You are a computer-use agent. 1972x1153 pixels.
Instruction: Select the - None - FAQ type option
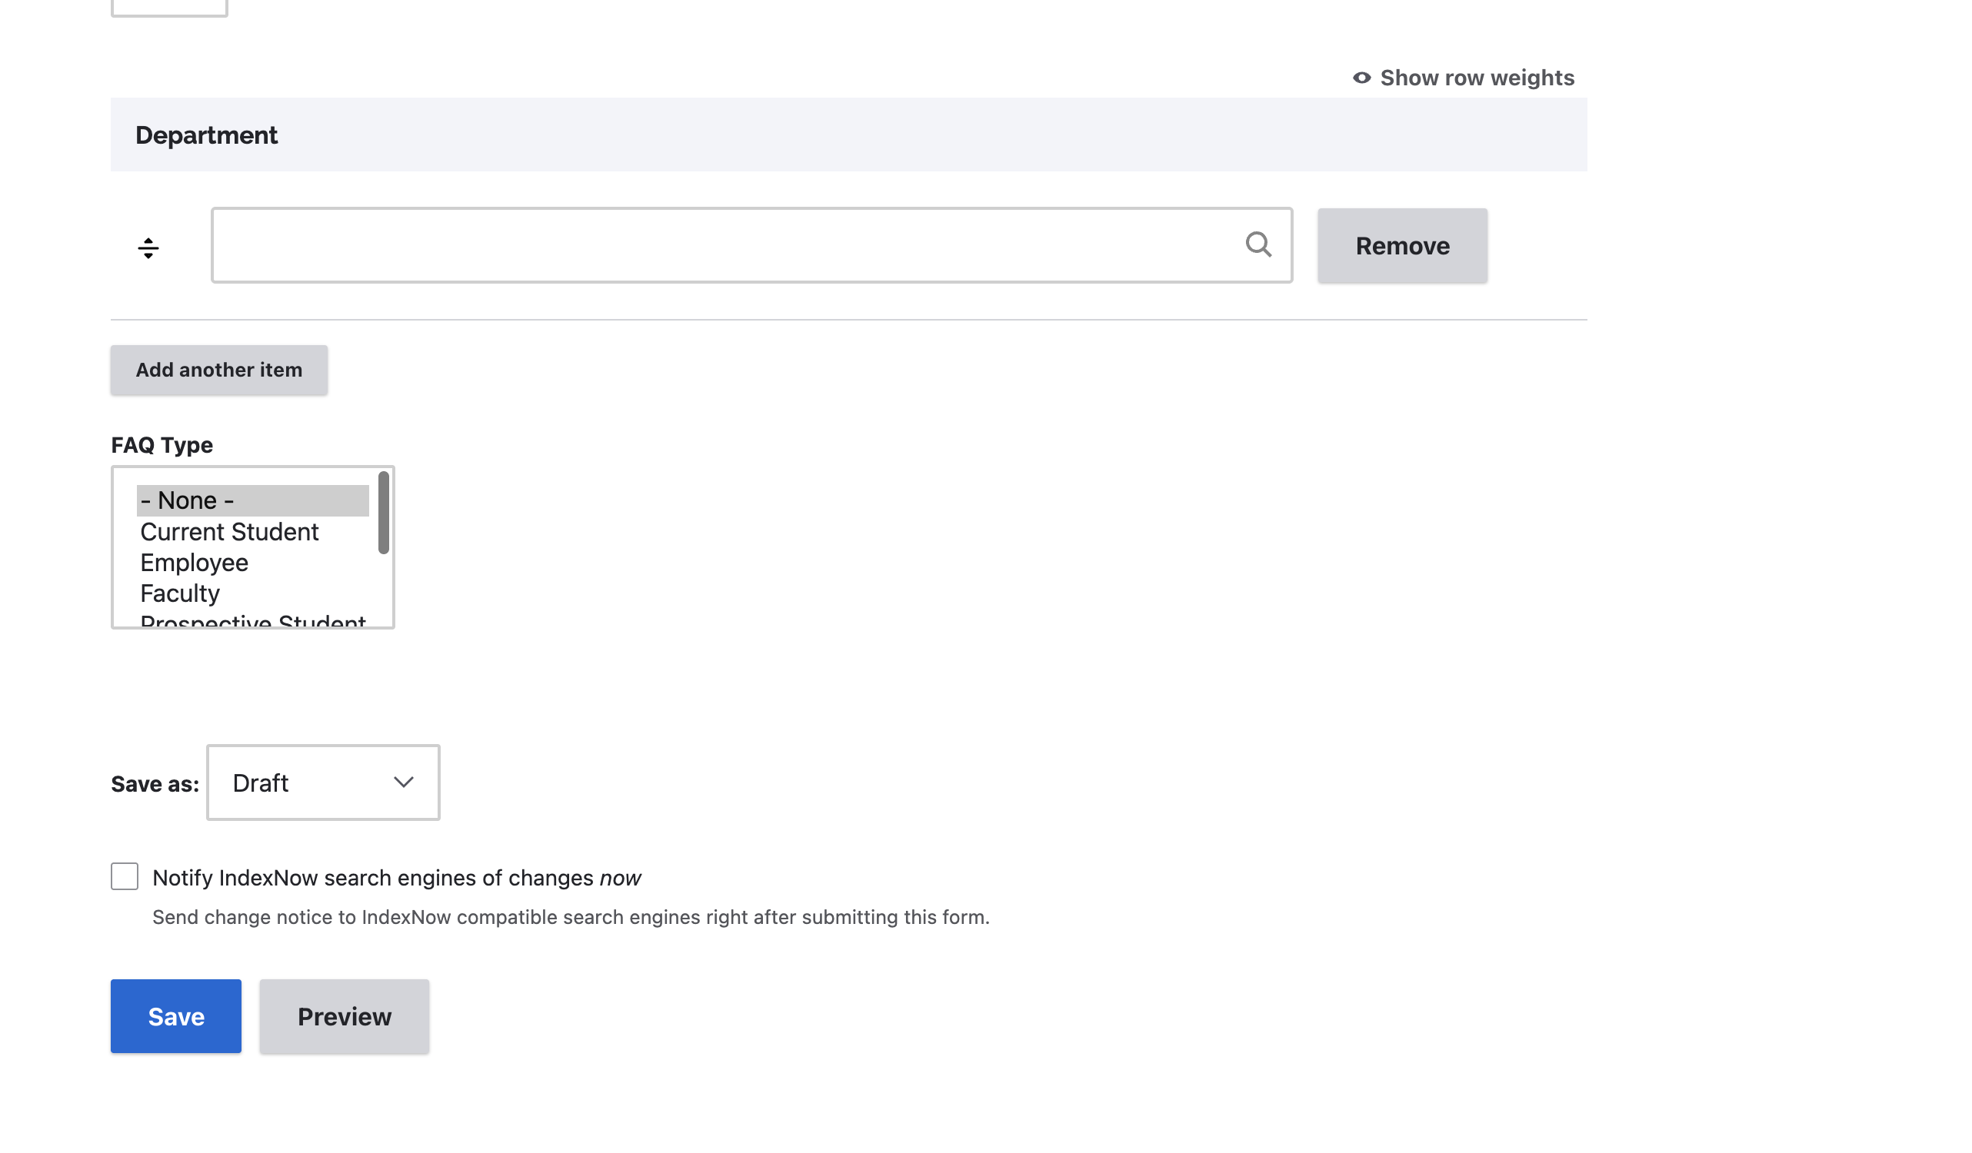186,500
